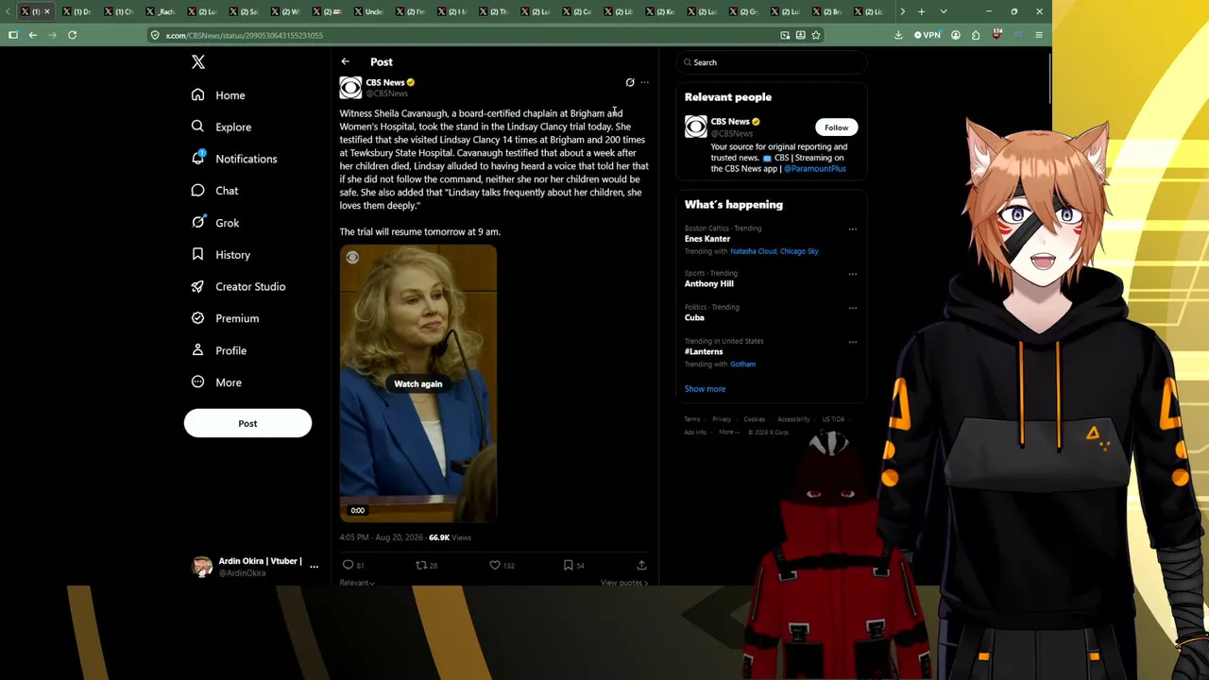Click the browser forward arrow

[x=52, y=35]
